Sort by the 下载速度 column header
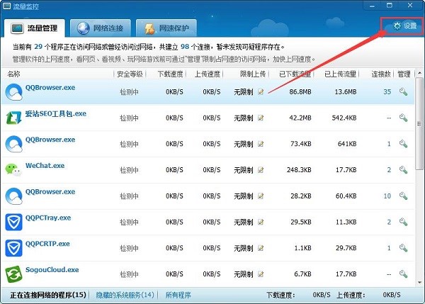The height and width of the screenshot is (304, 425). (171, 74)
